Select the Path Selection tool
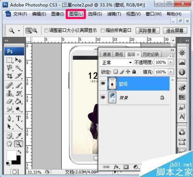Image resolution: width=193 pixels, height=177 pixels. 9,126
